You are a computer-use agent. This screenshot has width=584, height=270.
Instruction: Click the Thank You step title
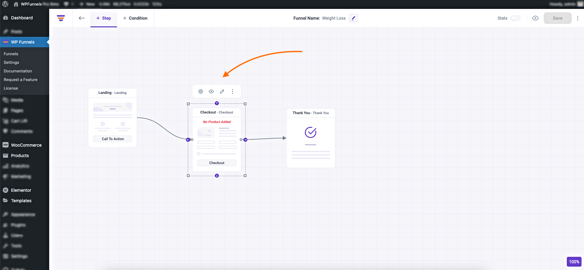(311, 113)
